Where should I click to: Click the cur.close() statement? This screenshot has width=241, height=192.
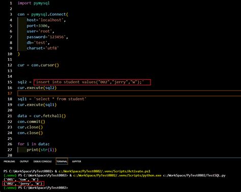[30, 127]
